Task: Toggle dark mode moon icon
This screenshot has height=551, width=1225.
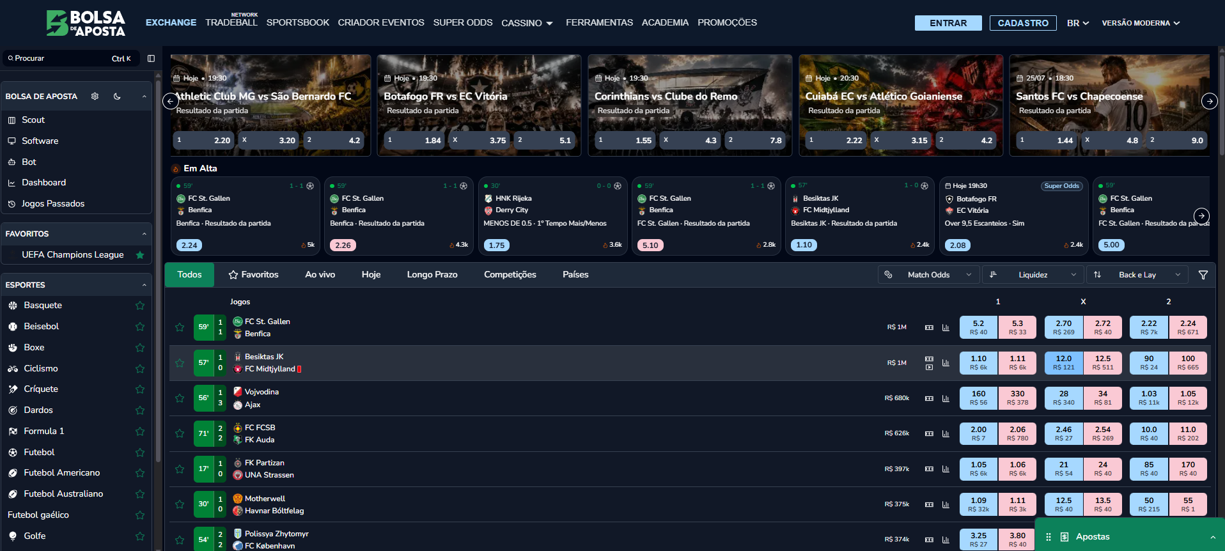Action: [x=117, y=96]
